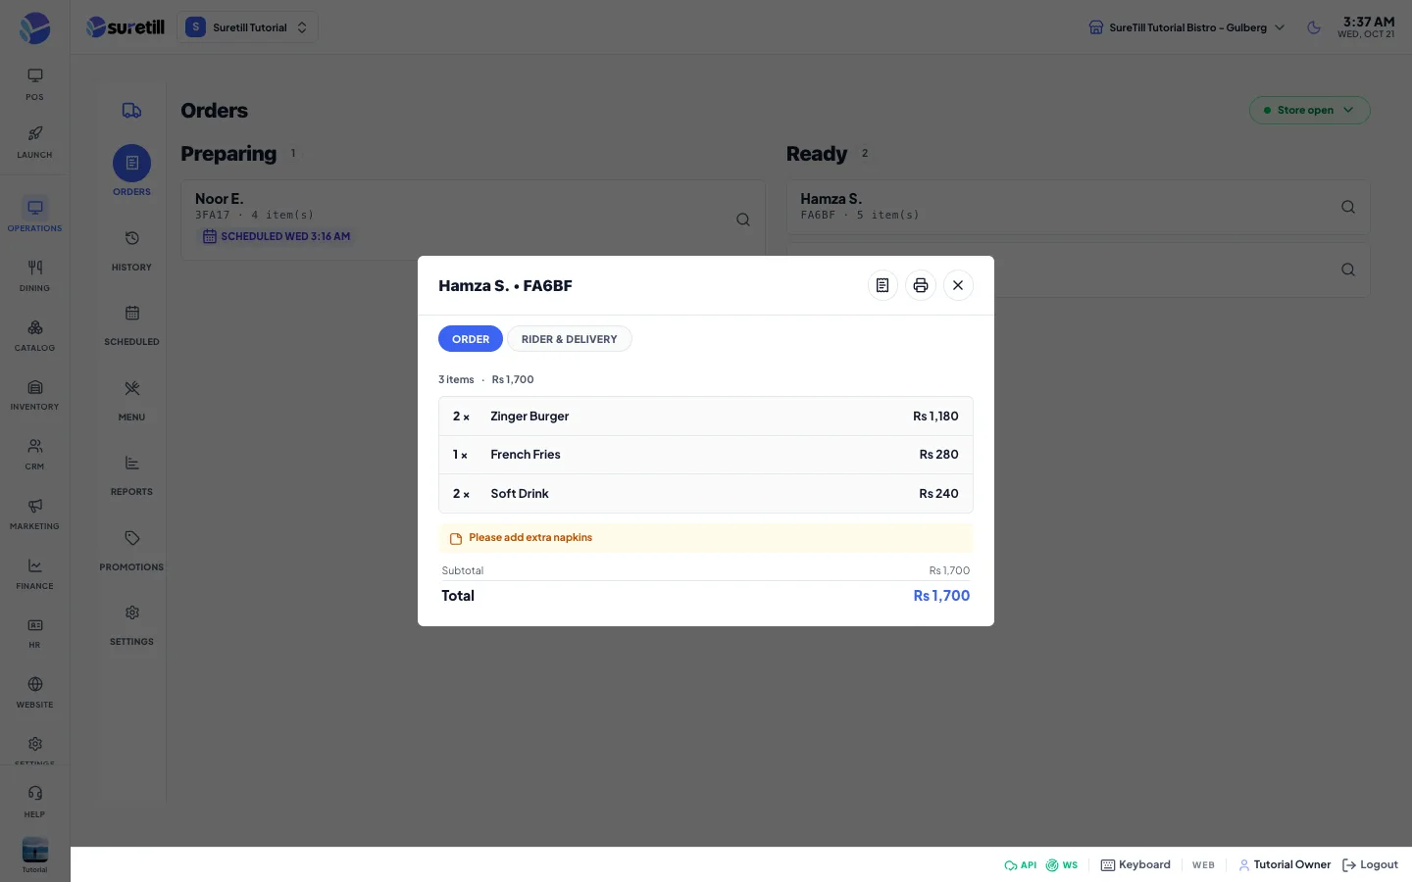Open the receipt icon in order dialog
The width and height of the screenshot is (1412, 882).
882,285
